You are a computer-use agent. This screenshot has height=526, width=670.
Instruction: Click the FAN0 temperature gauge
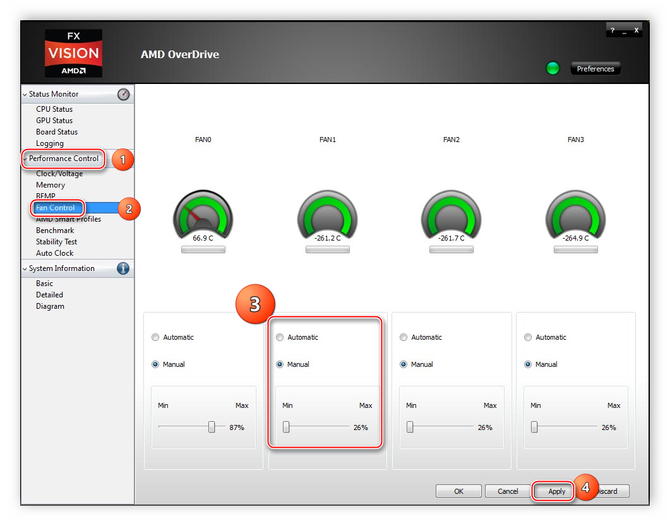(203, 218)
